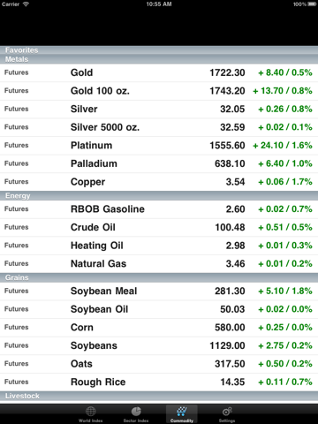Tap Crude Oil price 100.48

pyautogui.click(x=230, y=227)
